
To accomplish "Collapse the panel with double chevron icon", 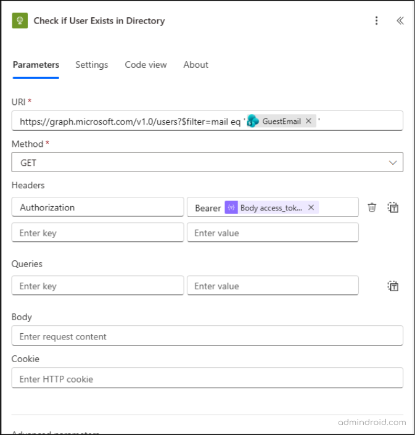I will coord(400,20).
